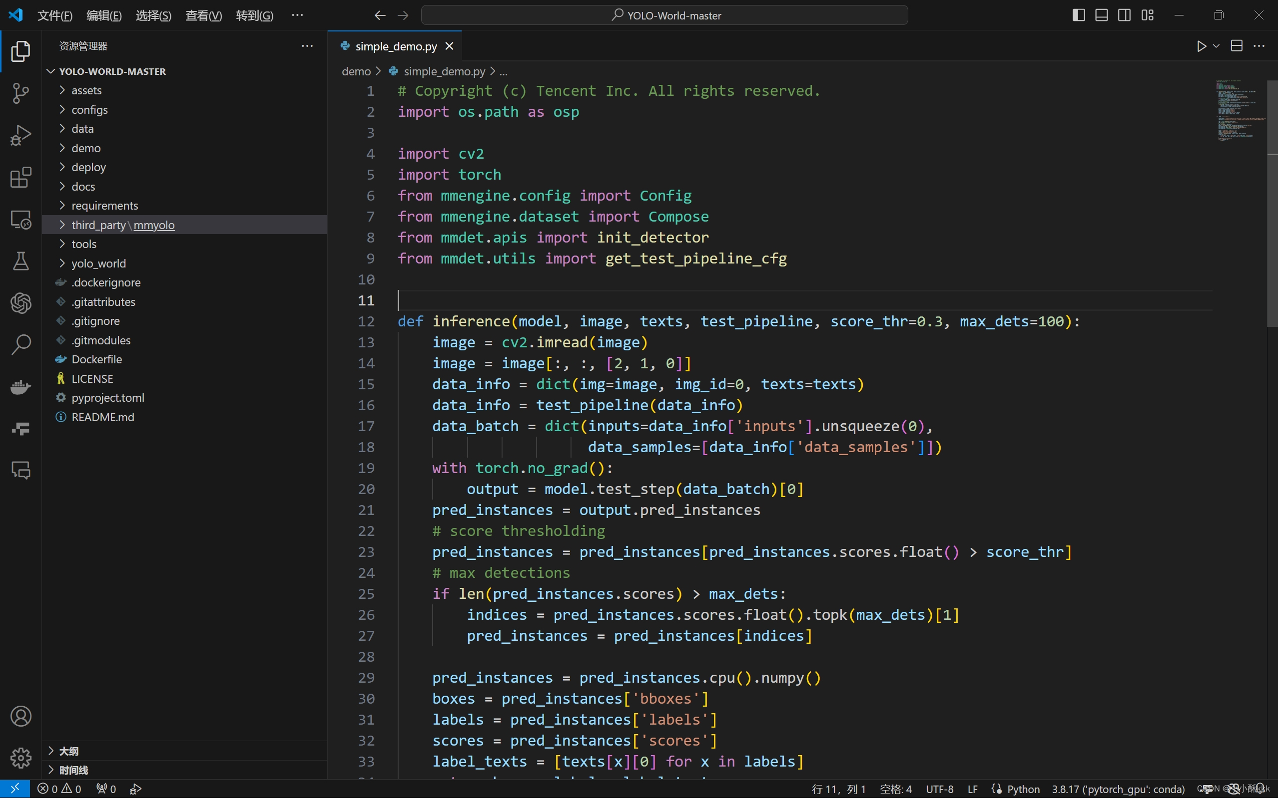Open the Manage settings gear
The height and width of the screenshot is (798, 1278).
tap(20, 758)
